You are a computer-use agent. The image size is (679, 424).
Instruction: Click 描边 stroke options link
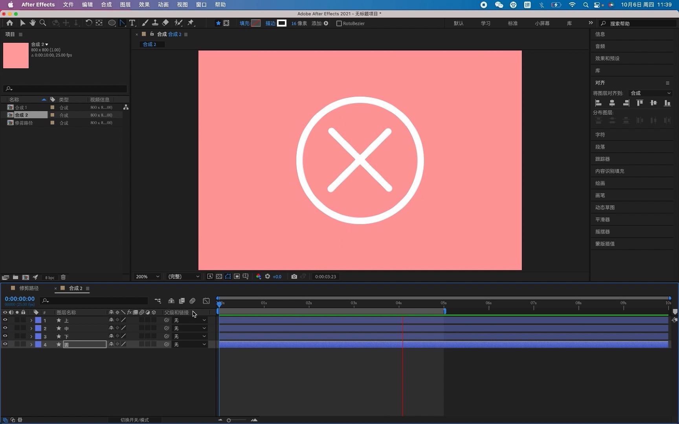click(270, 24)
